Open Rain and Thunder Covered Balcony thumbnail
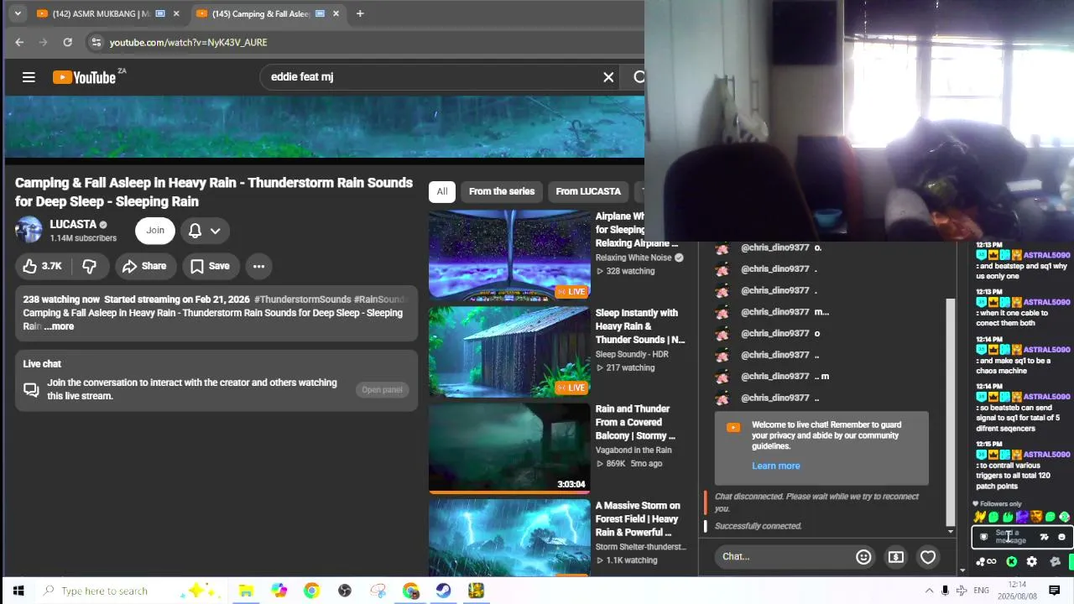This screenshot has height=604, width=1074. pyautogui.click(x=509, y=448)
